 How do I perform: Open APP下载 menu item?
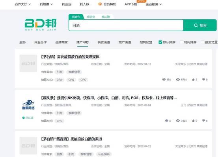point(131,4)
